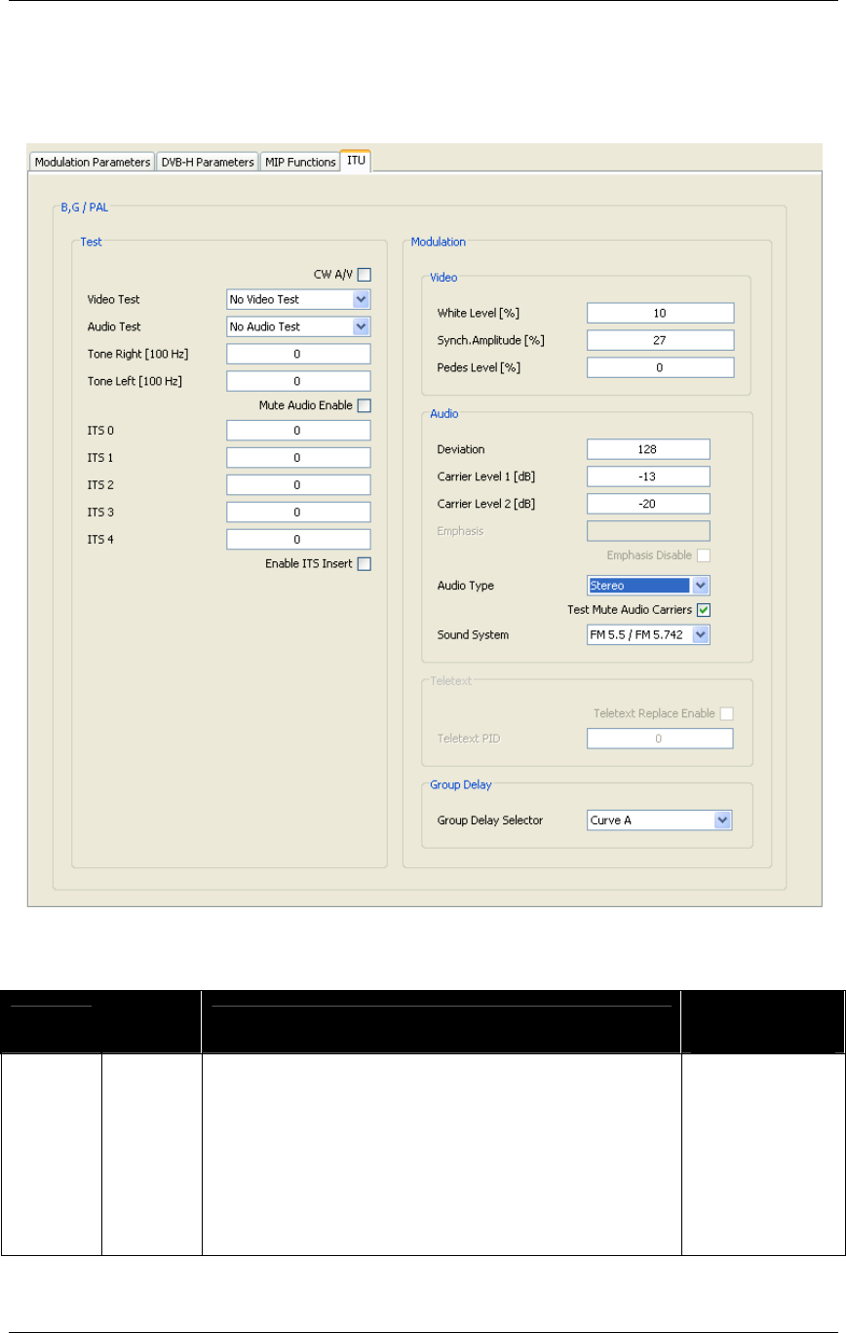The height and width of the screenshot is (1333, 846).
Task: Click the White Level [%] field
Action: [x=660, y=313]
